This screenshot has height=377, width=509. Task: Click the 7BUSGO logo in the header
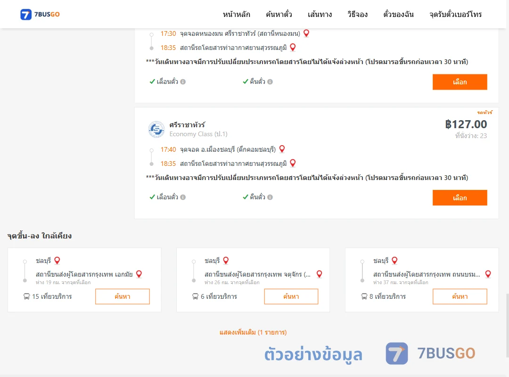pyautogui.click(x=40, y=14)
